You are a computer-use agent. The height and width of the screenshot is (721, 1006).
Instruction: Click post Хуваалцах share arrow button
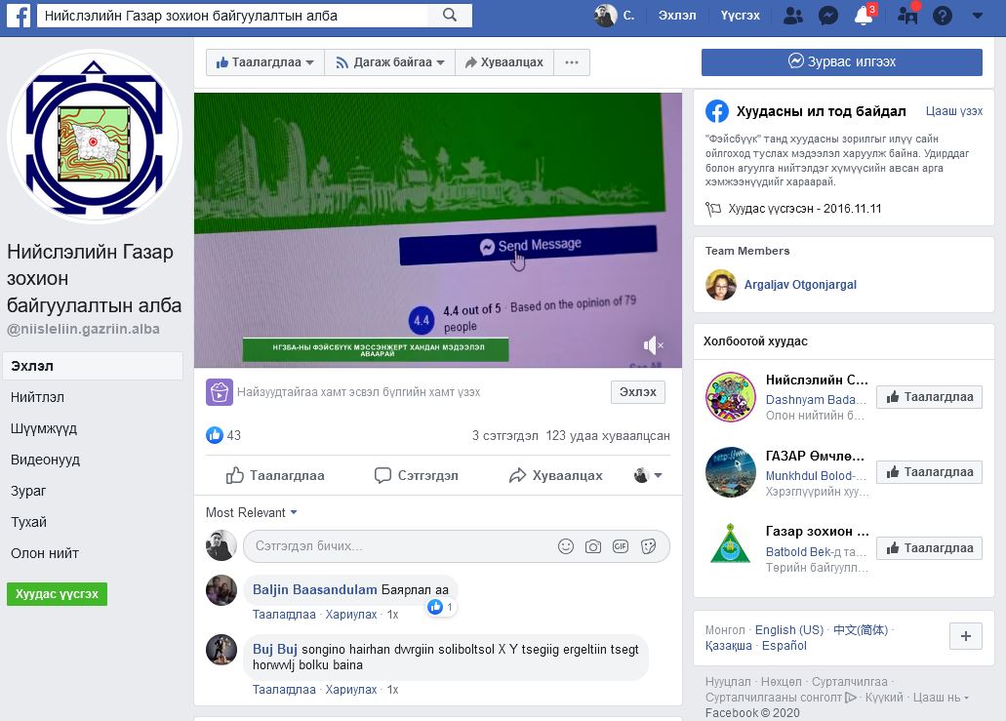coord(555,475)
